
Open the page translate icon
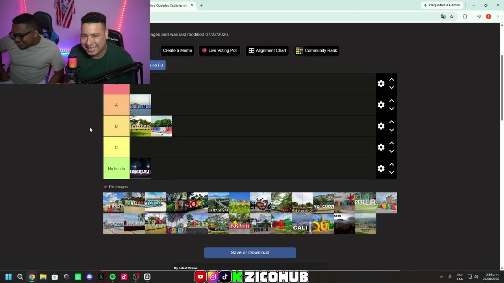coord(443,17)
